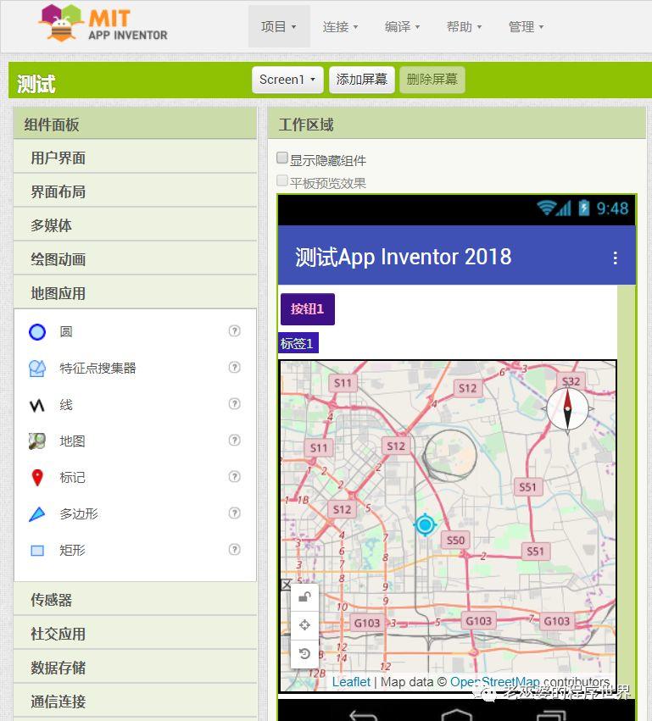This screenshot has width=652, height=721.
Task: Open help for the 线 component
Action: tap(235, 403)
